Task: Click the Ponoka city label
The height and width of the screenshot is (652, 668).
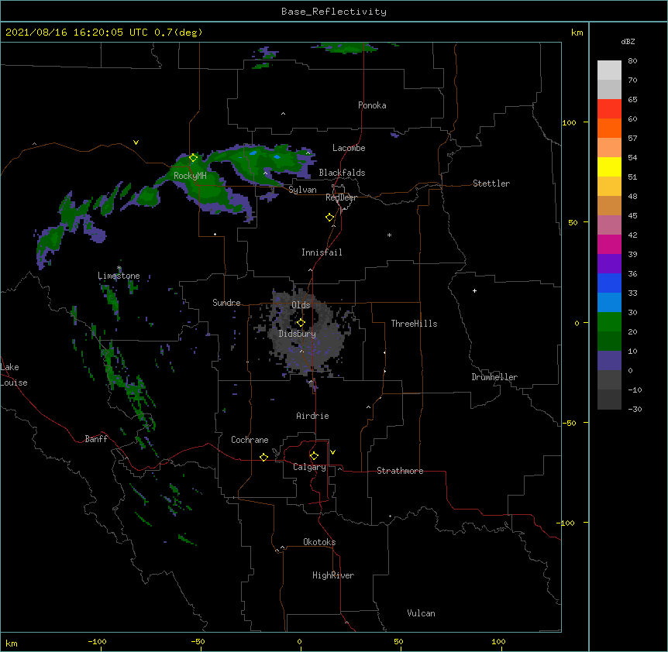Action: coord(372,105)
